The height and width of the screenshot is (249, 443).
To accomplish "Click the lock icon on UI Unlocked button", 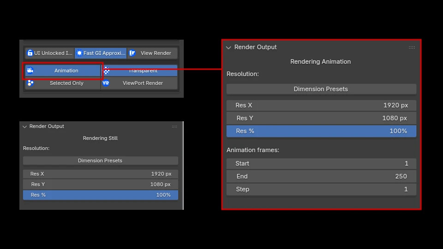I will 30,53.
